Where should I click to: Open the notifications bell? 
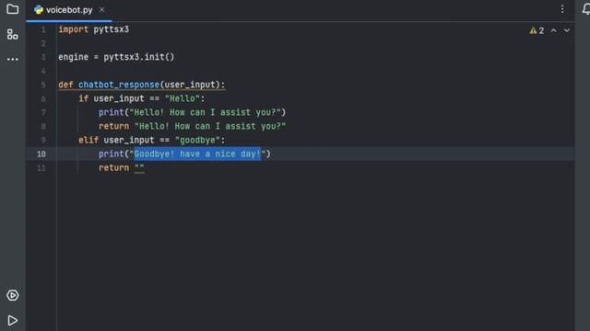(586, 9)
